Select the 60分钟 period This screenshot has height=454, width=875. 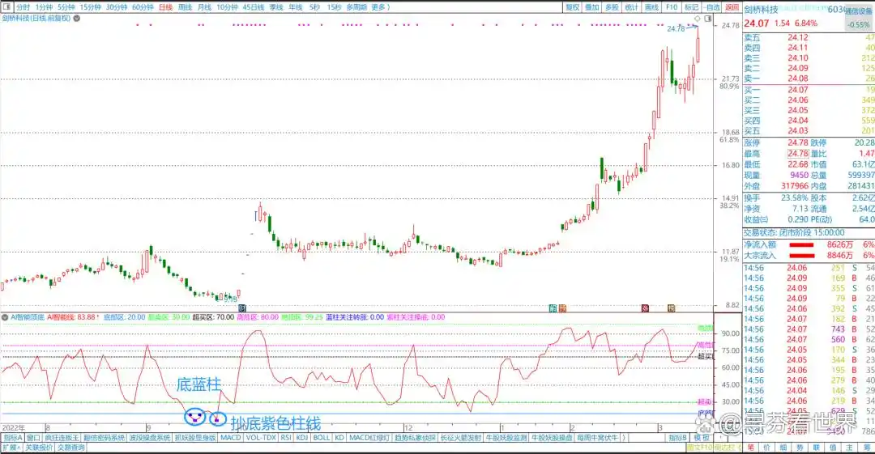click(x=143, y=7)
